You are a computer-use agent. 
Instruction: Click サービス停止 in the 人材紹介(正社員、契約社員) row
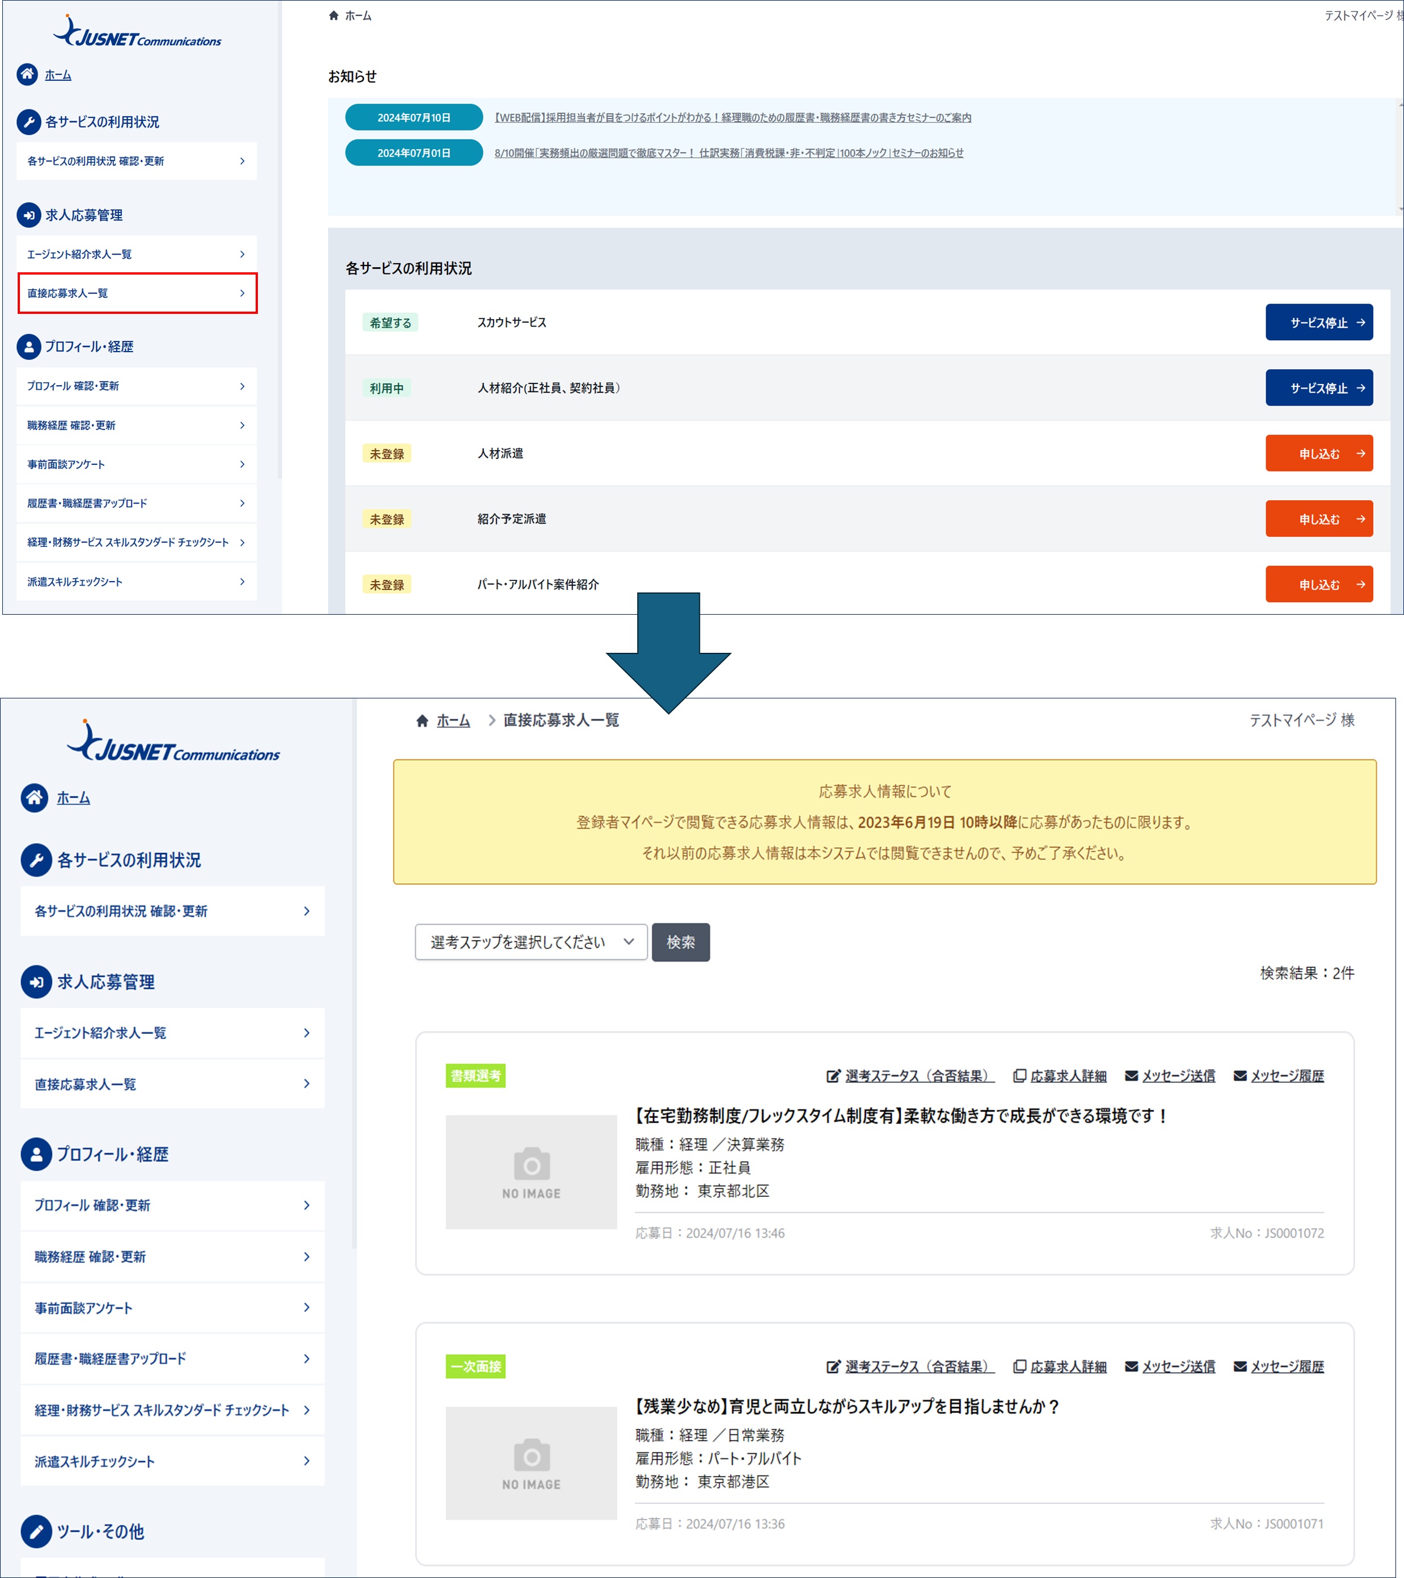1319,387
